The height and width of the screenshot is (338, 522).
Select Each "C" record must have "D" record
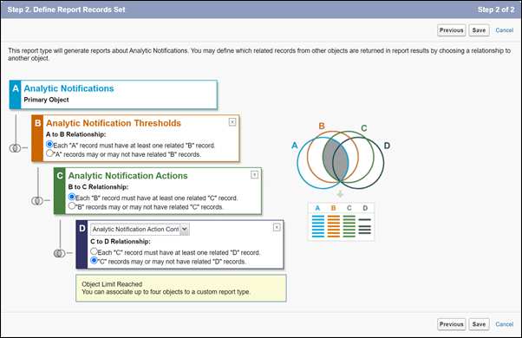coord(94,251)
